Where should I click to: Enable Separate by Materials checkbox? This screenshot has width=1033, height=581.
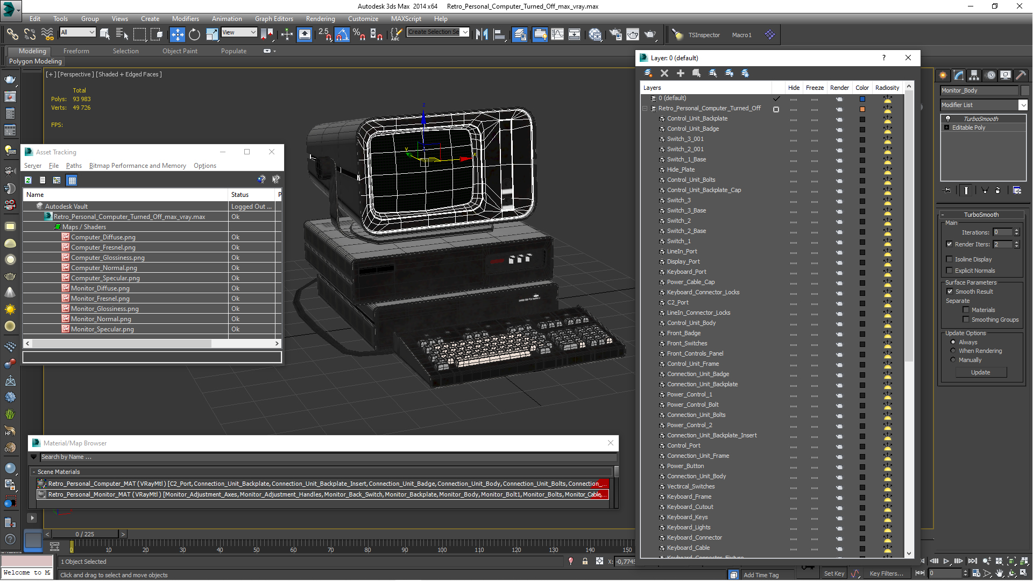click(966, 310)
